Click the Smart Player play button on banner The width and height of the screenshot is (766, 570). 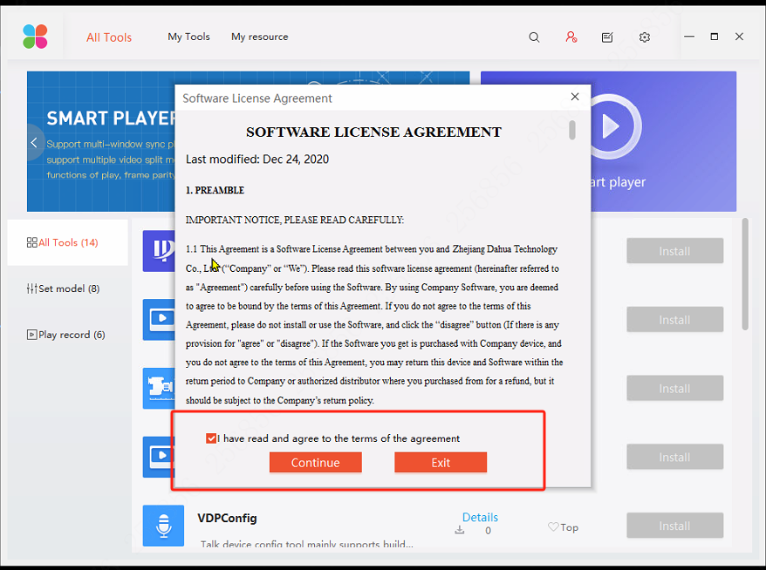[x=613, y=126]
